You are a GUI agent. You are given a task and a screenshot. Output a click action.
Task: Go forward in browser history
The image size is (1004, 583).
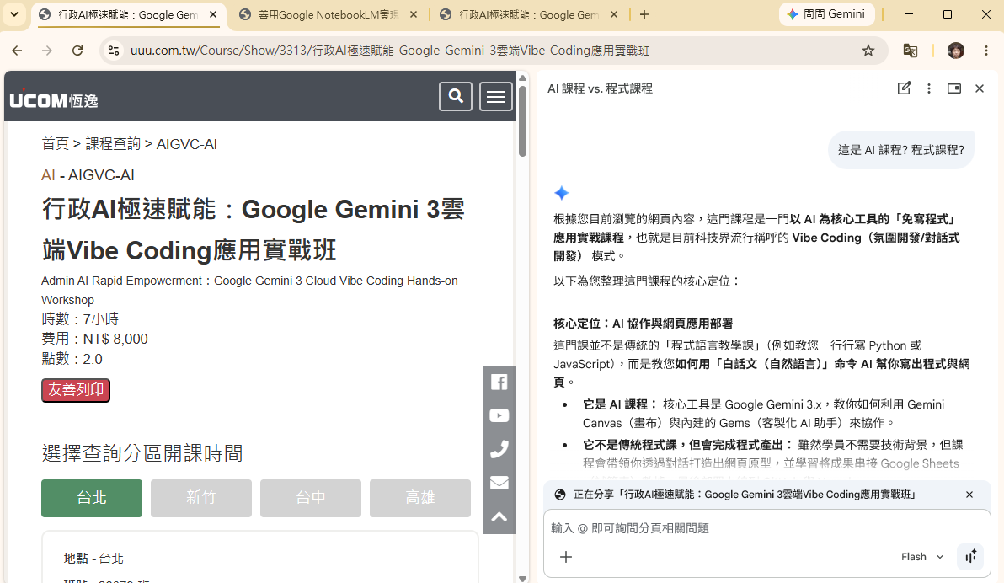47,51
